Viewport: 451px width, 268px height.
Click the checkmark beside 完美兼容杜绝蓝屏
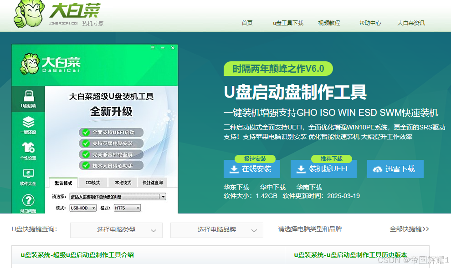coord(86,154)
